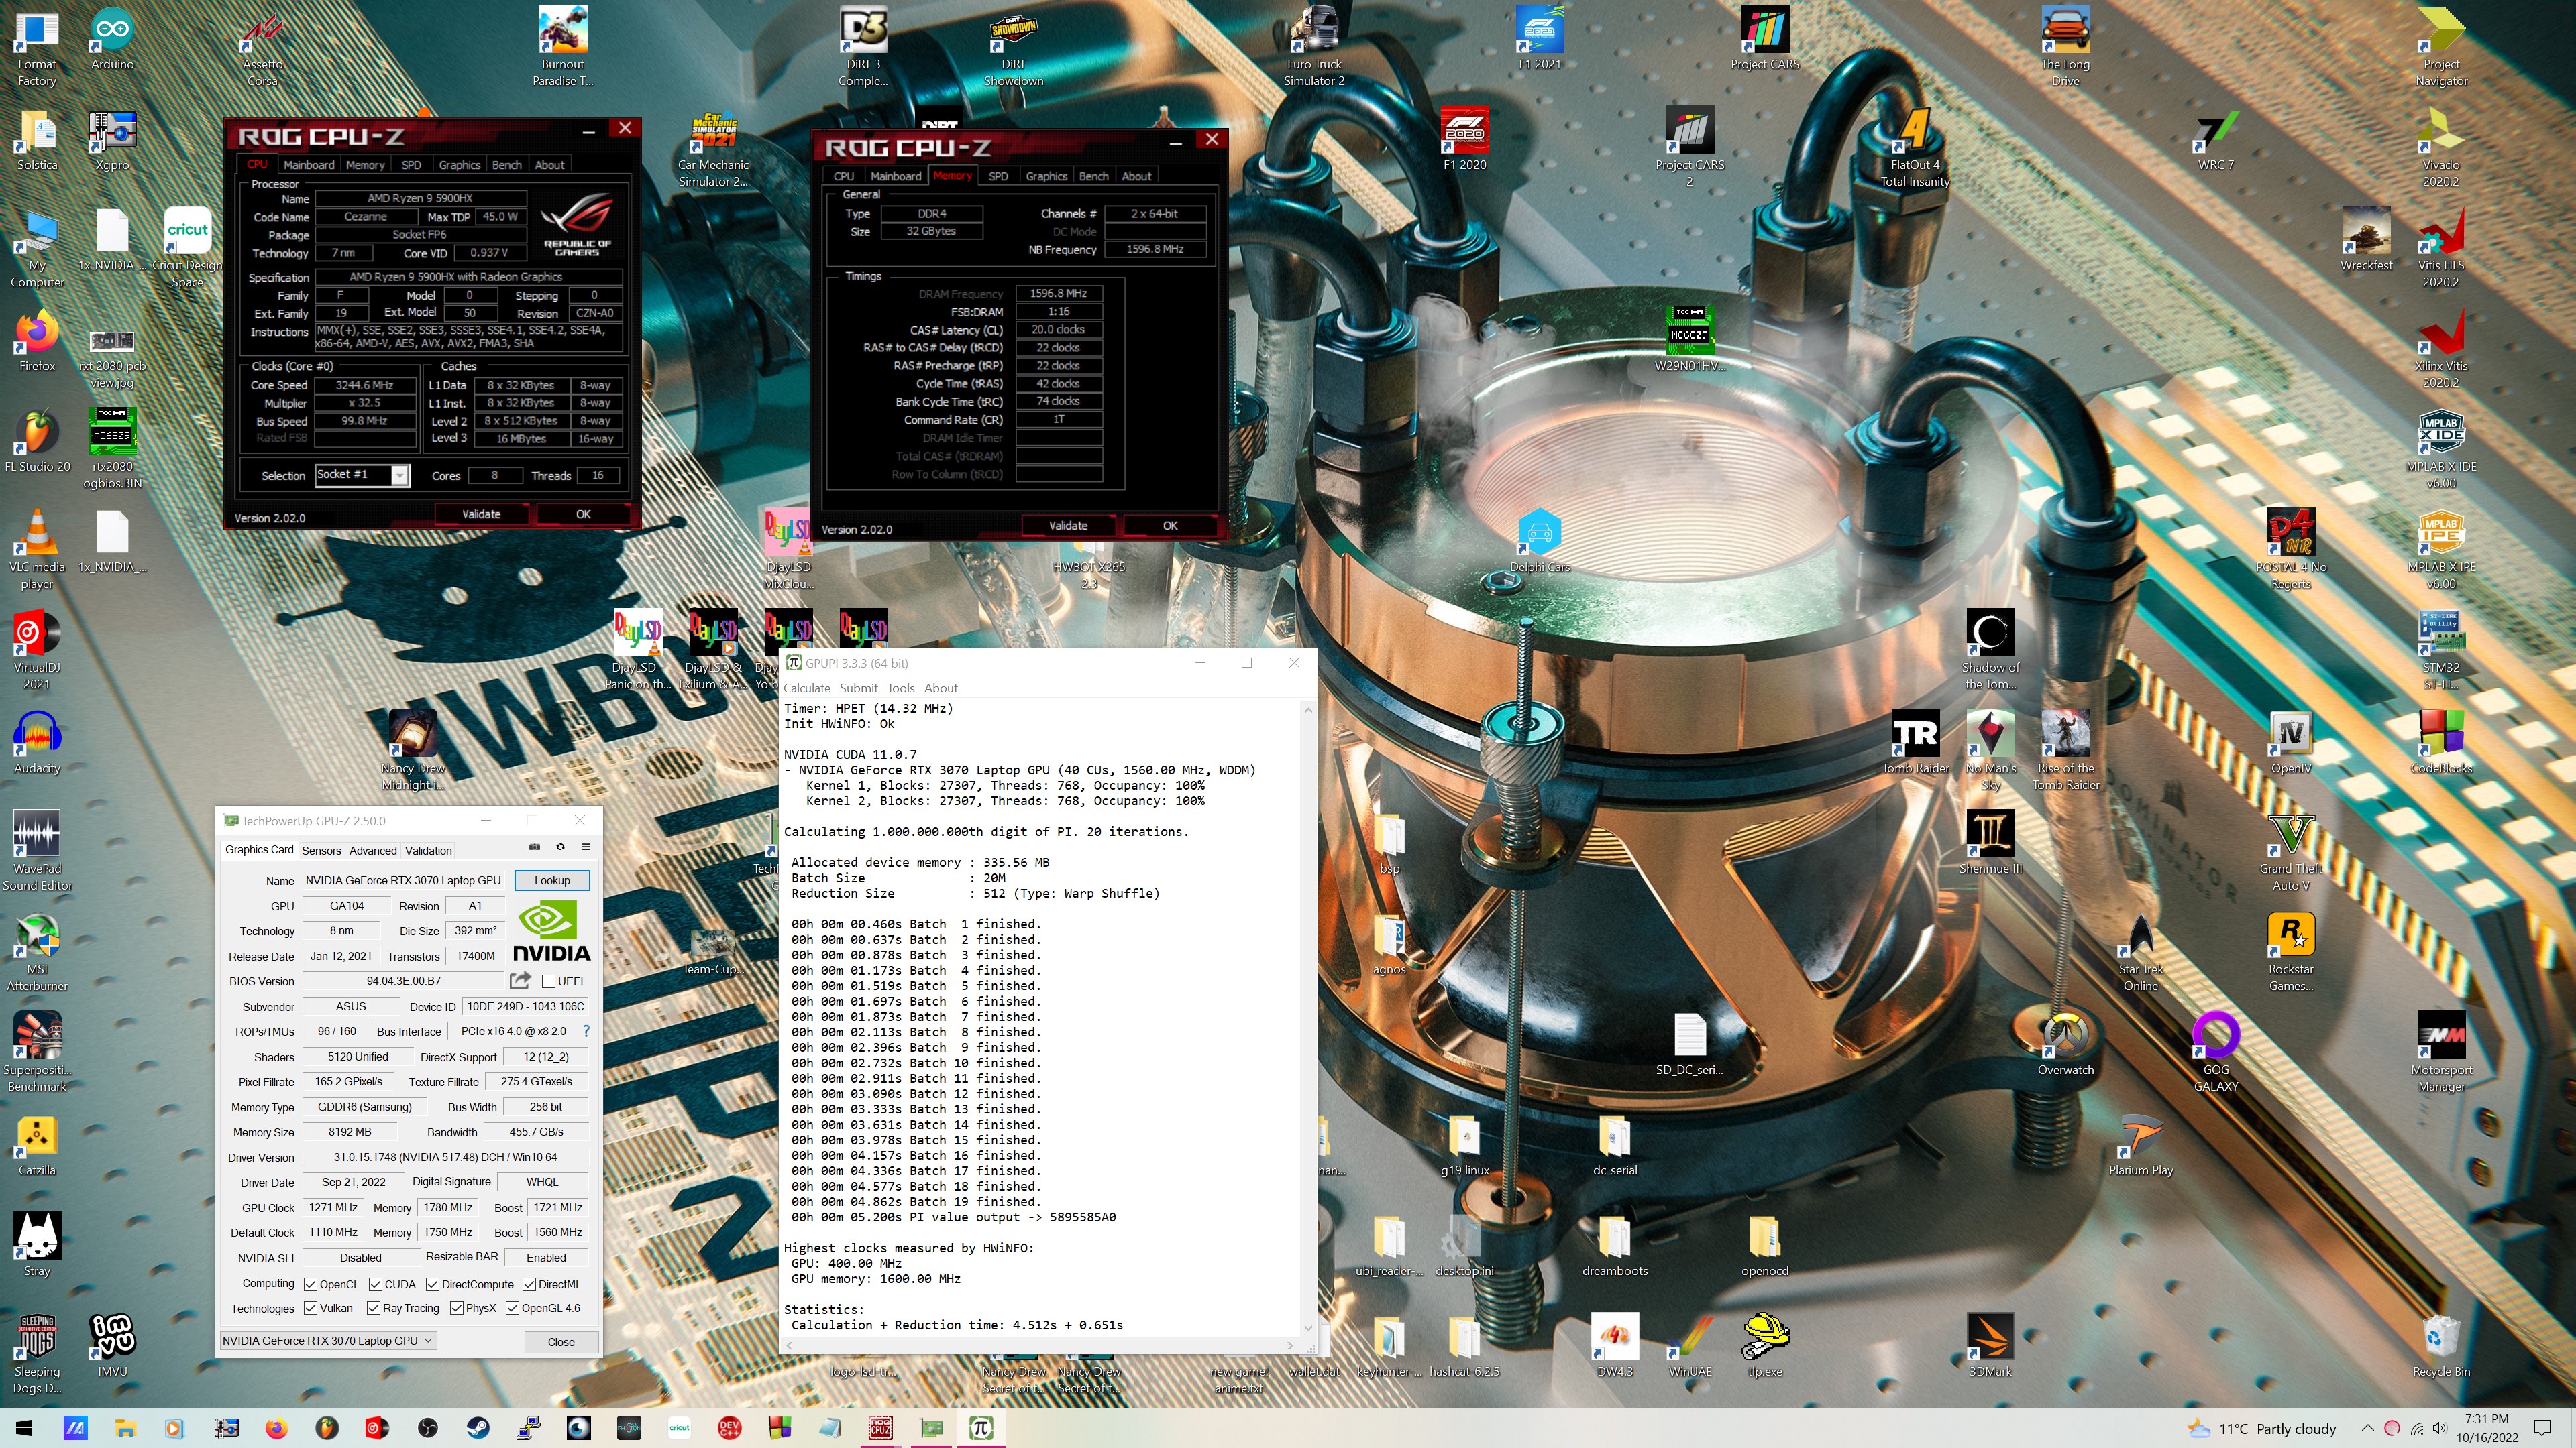The height and width of the screenshot is (1448, 2576).
Task: Toggle OpenGL 4.6 checkbox
Action: pyautogui.click(x=513, y=1308)
